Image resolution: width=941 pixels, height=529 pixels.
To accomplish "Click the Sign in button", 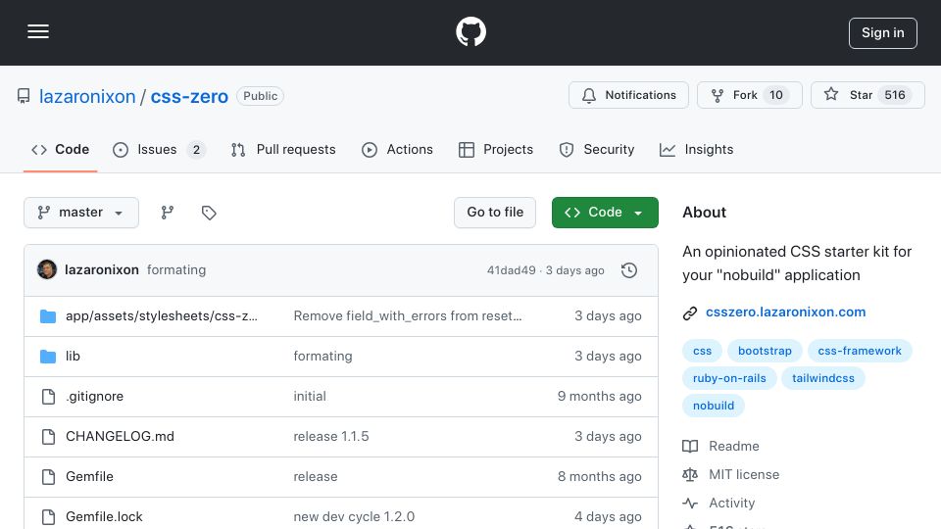I will pyautogui.click(x=882, y=33).
